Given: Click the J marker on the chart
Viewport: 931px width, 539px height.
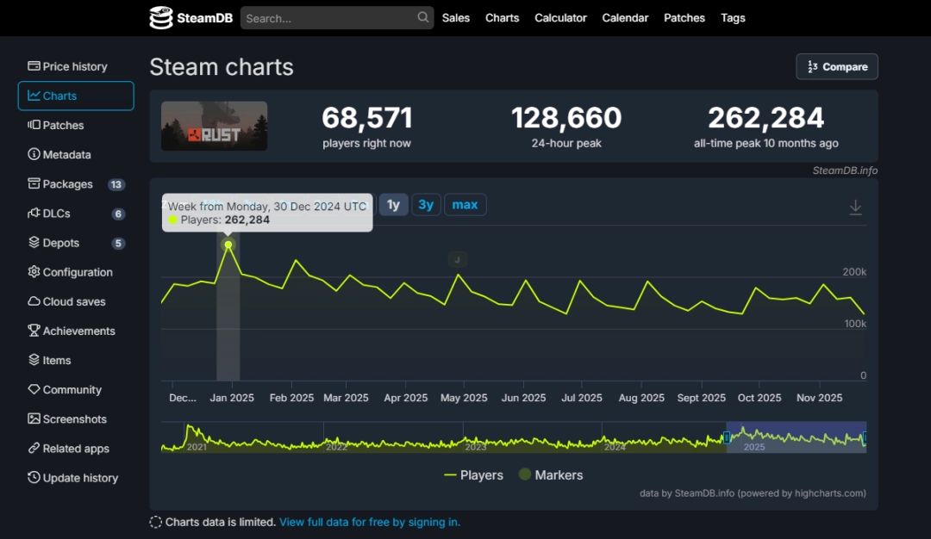Looking at the screenshot, I should (x=457, y=259).
